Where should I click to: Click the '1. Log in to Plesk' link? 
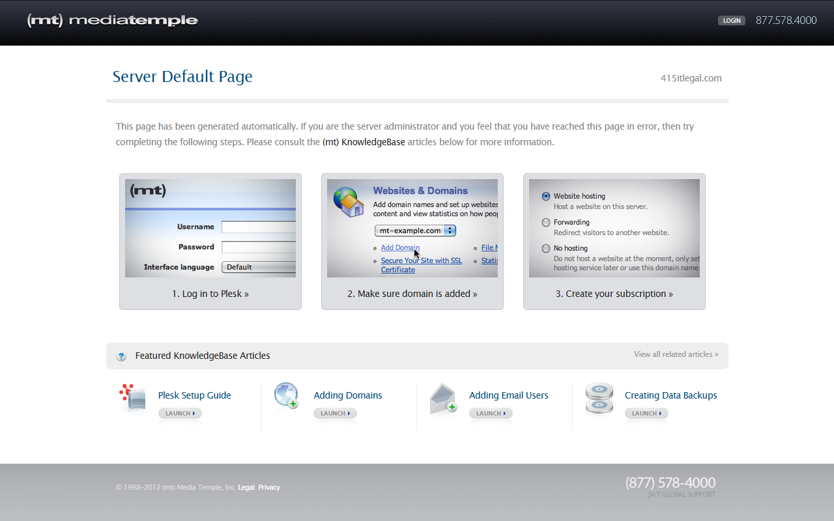point(210,294)
